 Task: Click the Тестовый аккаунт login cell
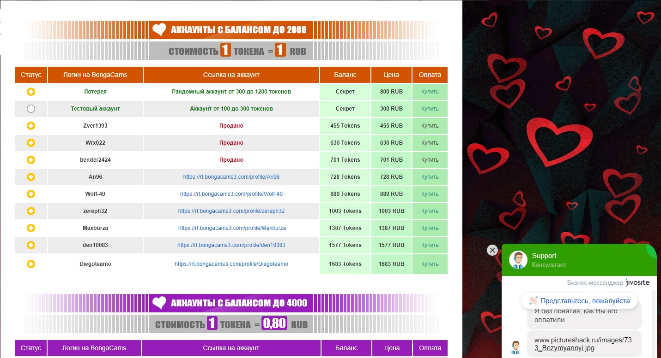[x=95, y=109]
